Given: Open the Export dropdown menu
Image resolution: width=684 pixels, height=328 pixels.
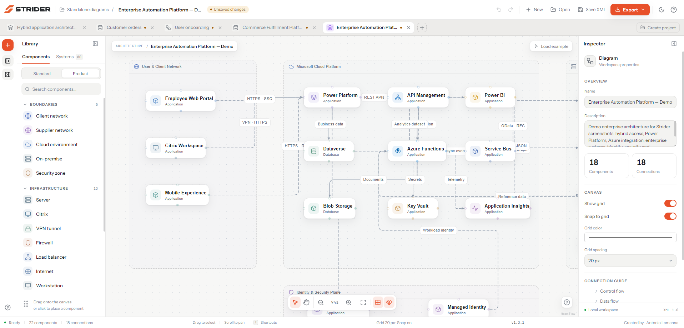Looking at the screenshot, I should (x=630, y=10).
